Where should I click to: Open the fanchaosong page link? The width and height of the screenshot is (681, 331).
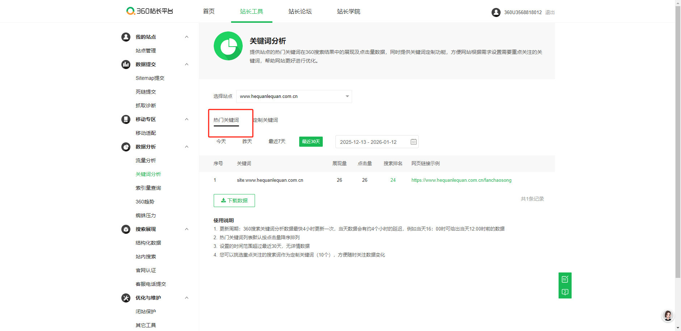[x=461, y=180]
